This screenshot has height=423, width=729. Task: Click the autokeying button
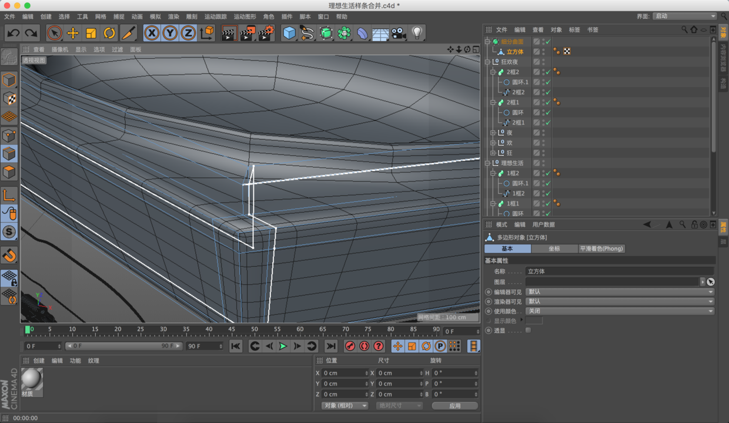click(364, 346)
